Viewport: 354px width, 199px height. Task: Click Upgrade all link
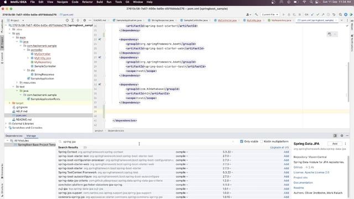pyautogui.click(x=279, y=148)
